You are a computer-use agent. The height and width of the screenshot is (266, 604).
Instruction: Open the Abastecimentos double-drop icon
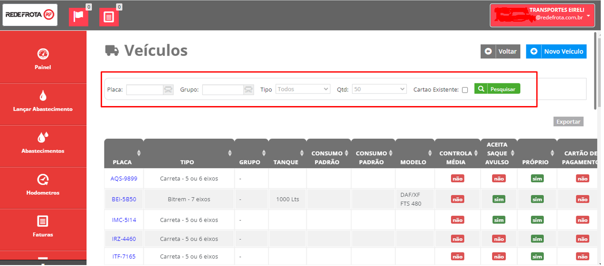[43, 137]
